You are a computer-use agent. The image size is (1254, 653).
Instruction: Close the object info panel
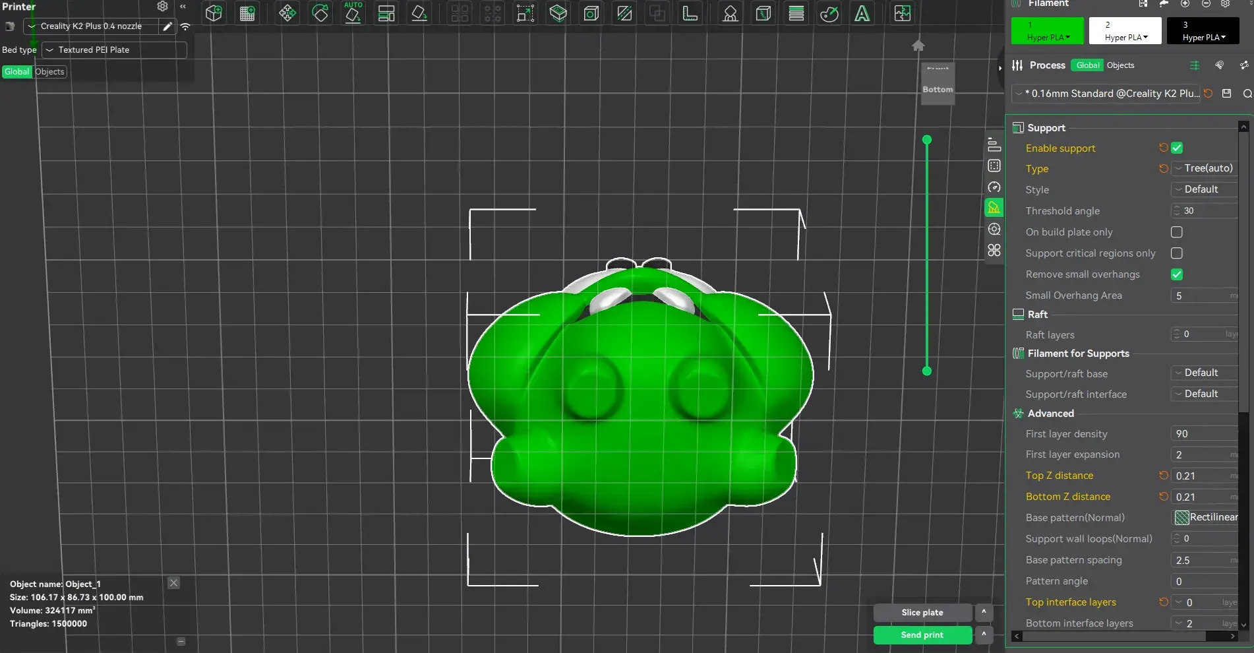pyautogui.click(x=173, y=583)
